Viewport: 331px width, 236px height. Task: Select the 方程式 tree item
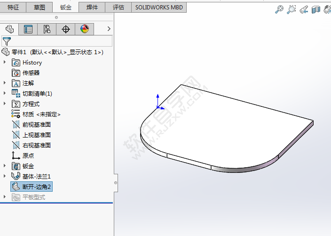pyautogui.click(x=31, y=104)
